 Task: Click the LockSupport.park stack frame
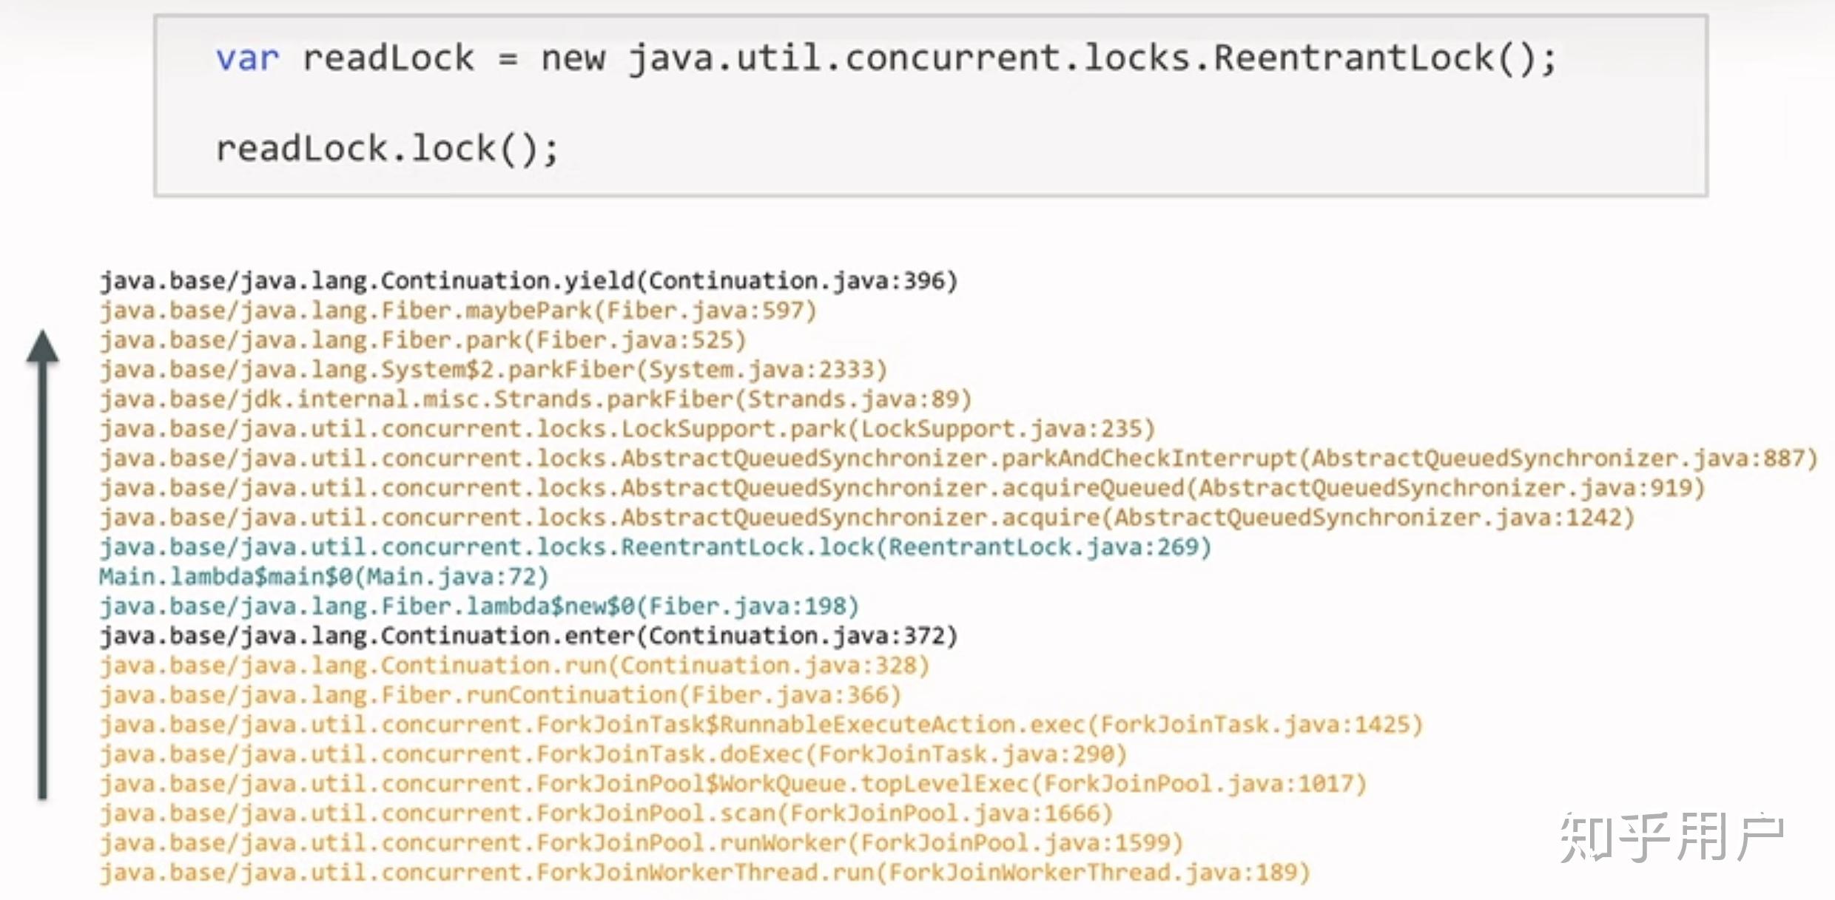(x=627, y=429)
